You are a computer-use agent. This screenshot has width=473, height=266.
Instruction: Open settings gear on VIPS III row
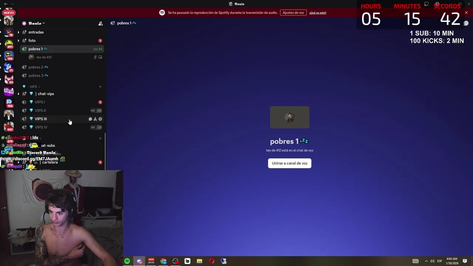point(100,119)
